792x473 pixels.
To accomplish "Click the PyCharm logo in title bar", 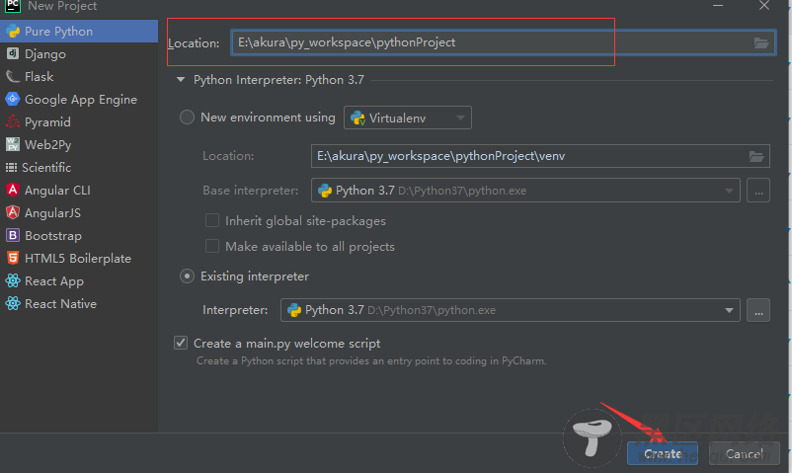I will click(12, 6).
